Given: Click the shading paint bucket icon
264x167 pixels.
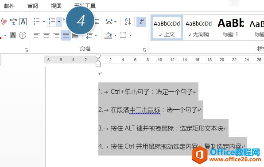Looking at the screenshot, I should coord(108,35).
